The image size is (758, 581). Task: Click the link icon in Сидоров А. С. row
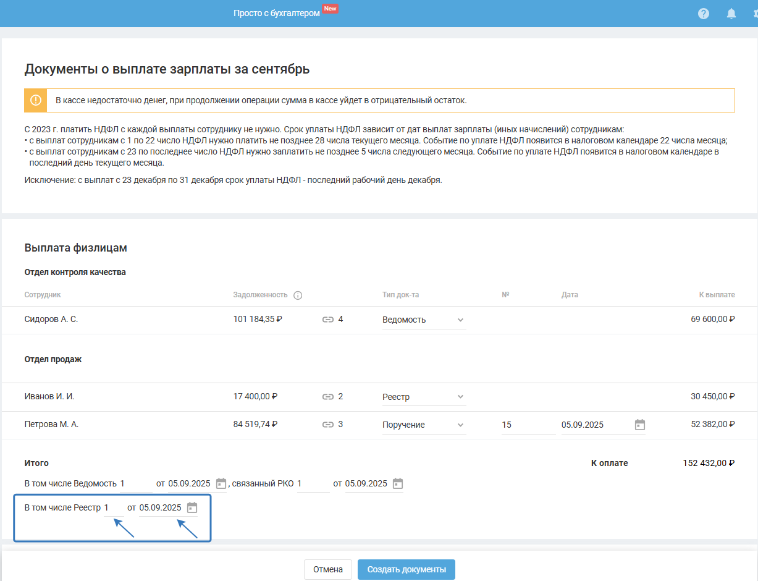328,320
